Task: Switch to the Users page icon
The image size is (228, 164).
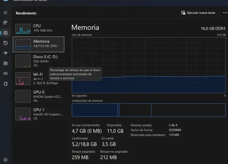Action: pyautogui.click(x=5, y=63)
